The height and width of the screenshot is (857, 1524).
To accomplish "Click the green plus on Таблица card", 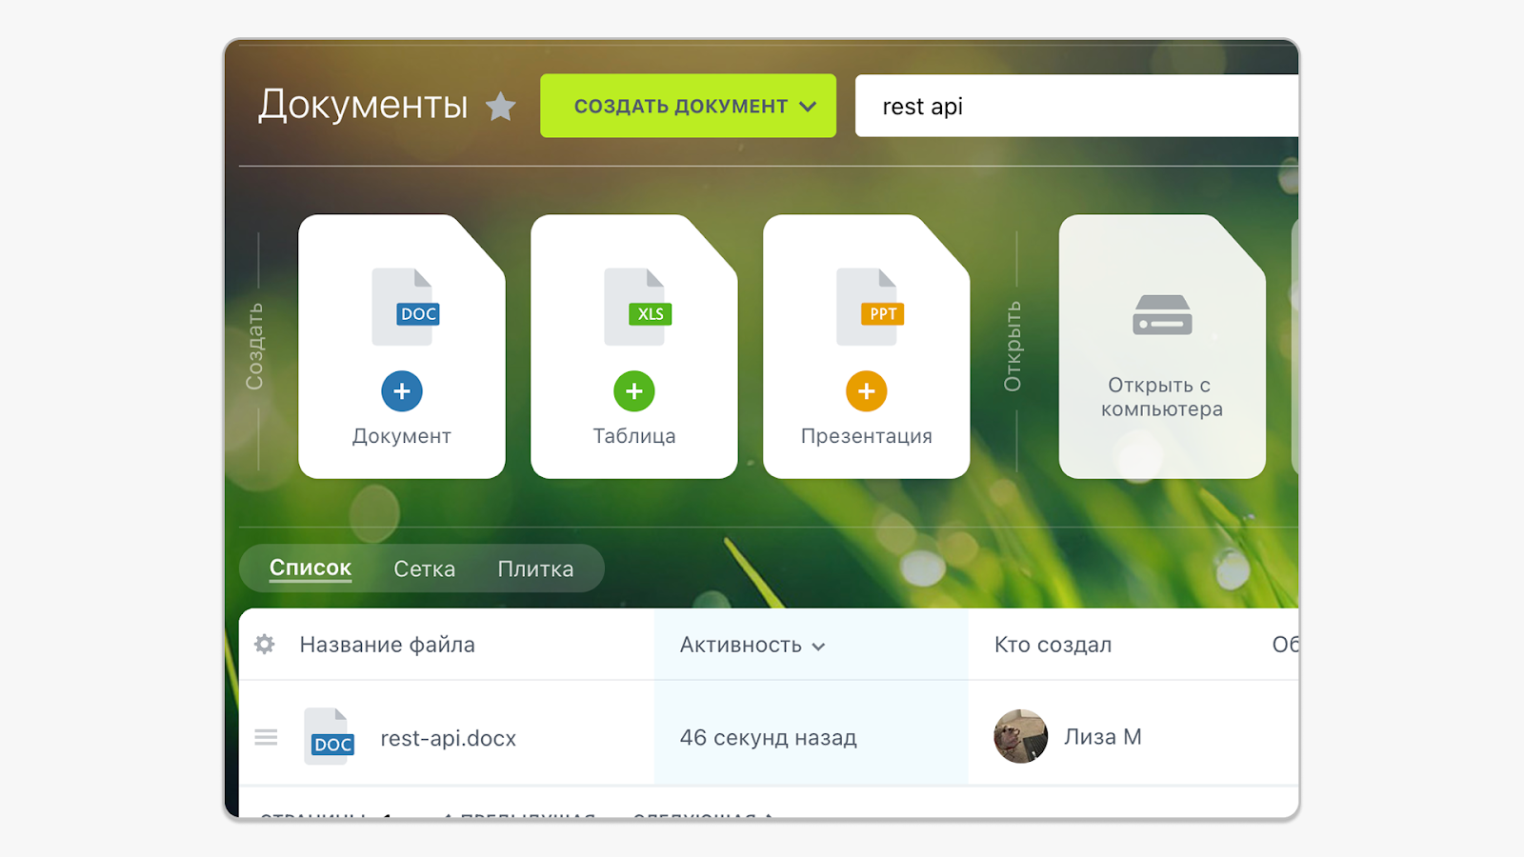I will (x=634, y=391).
